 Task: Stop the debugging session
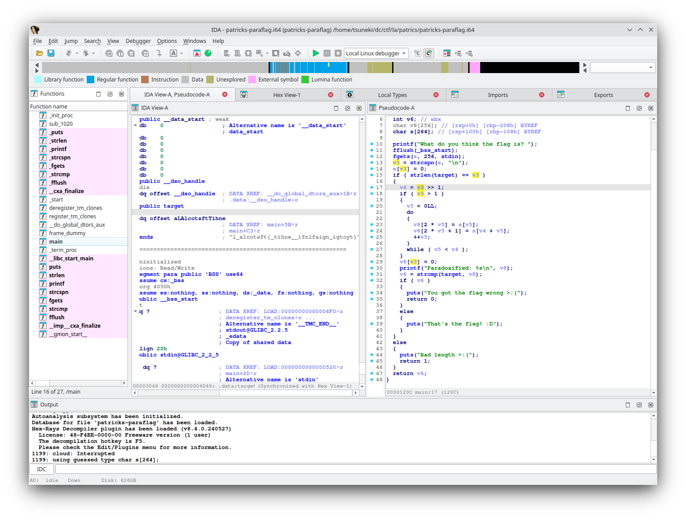[x=338, y=53]
